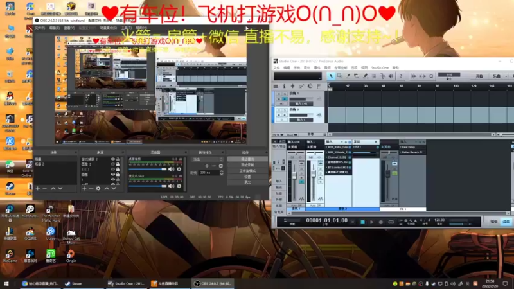Expand the Channel_G_EQ insert arrow
Viewport: 514px width, 289px height.
326,157
